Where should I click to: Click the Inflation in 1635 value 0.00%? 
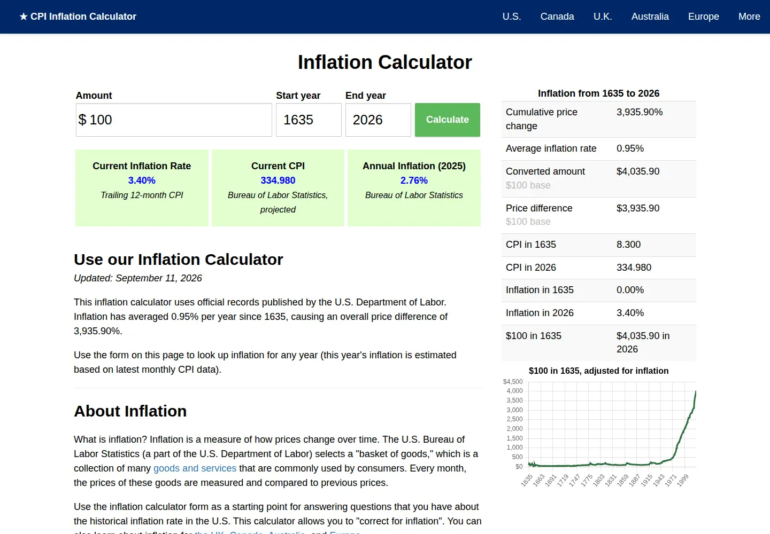(x=630, y=290)
